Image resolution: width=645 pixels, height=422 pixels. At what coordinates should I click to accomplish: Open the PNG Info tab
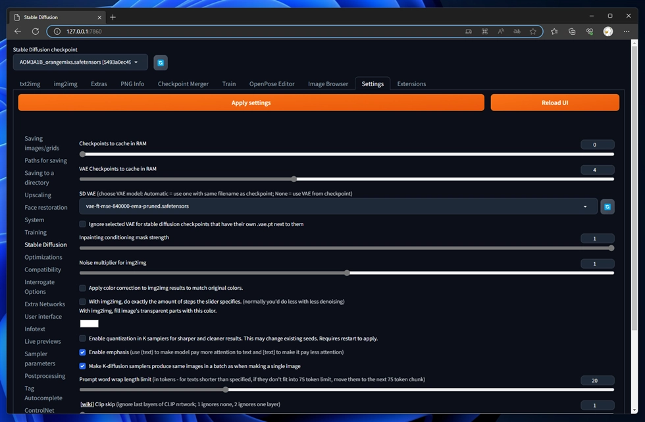132,84
